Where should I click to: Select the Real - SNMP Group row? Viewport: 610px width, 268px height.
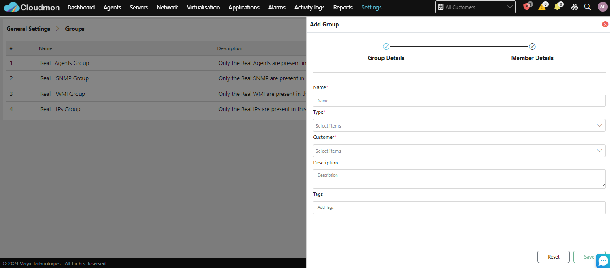point(155,78)
